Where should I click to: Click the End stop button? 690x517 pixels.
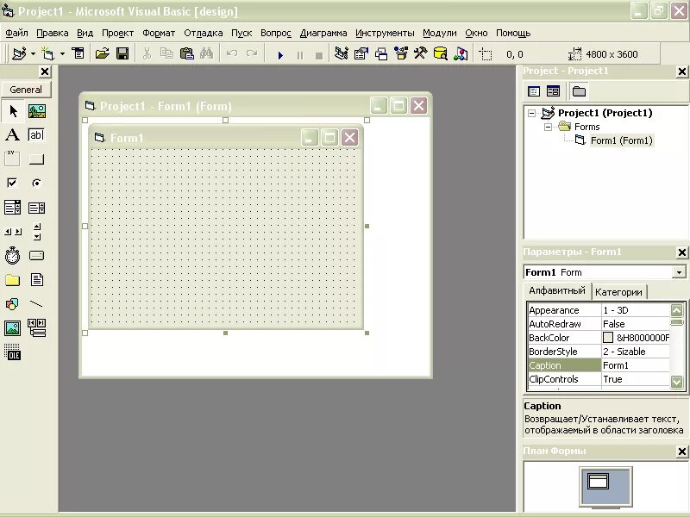tap(319, 55)
